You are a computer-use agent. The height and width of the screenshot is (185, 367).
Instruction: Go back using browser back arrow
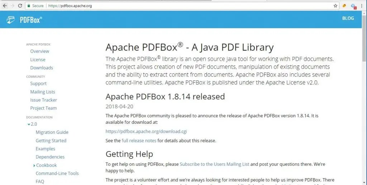point(5,6)
